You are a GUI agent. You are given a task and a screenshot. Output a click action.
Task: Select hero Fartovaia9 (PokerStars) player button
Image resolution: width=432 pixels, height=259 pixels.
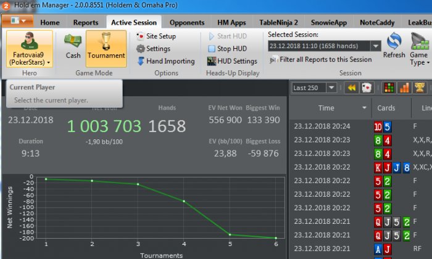30,49
